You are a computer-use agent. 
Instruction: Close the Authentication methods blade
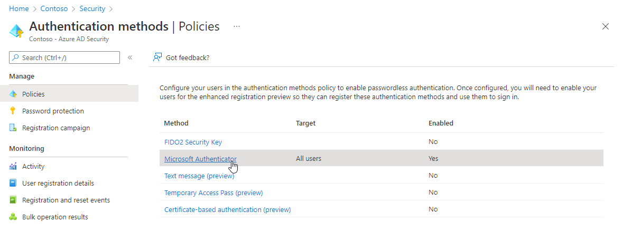tap(606, 26)
